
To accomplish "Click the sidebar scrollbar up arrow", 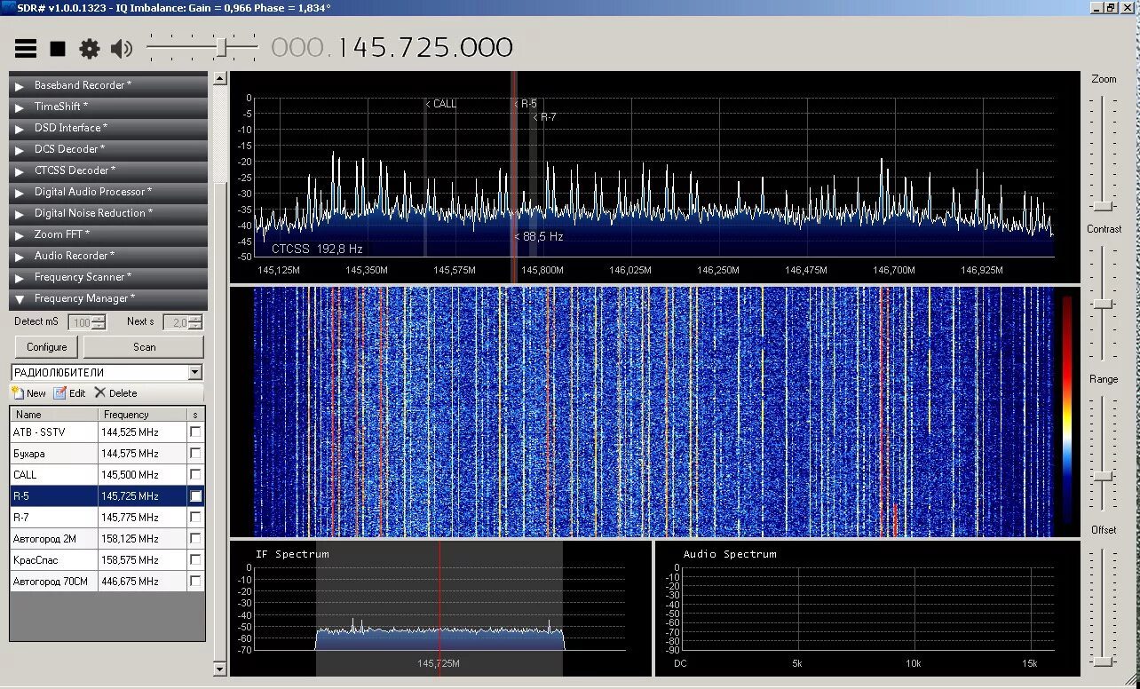I will coord(220,79).
